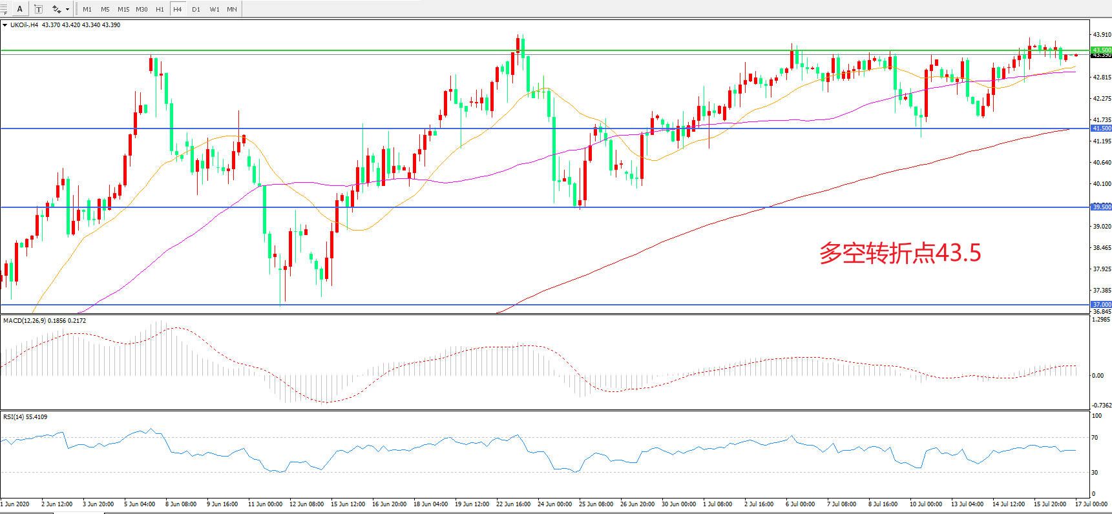This screenshot has width=1112, height=514.
Task: Select the Text tool (A icon)
Action: 19,9
